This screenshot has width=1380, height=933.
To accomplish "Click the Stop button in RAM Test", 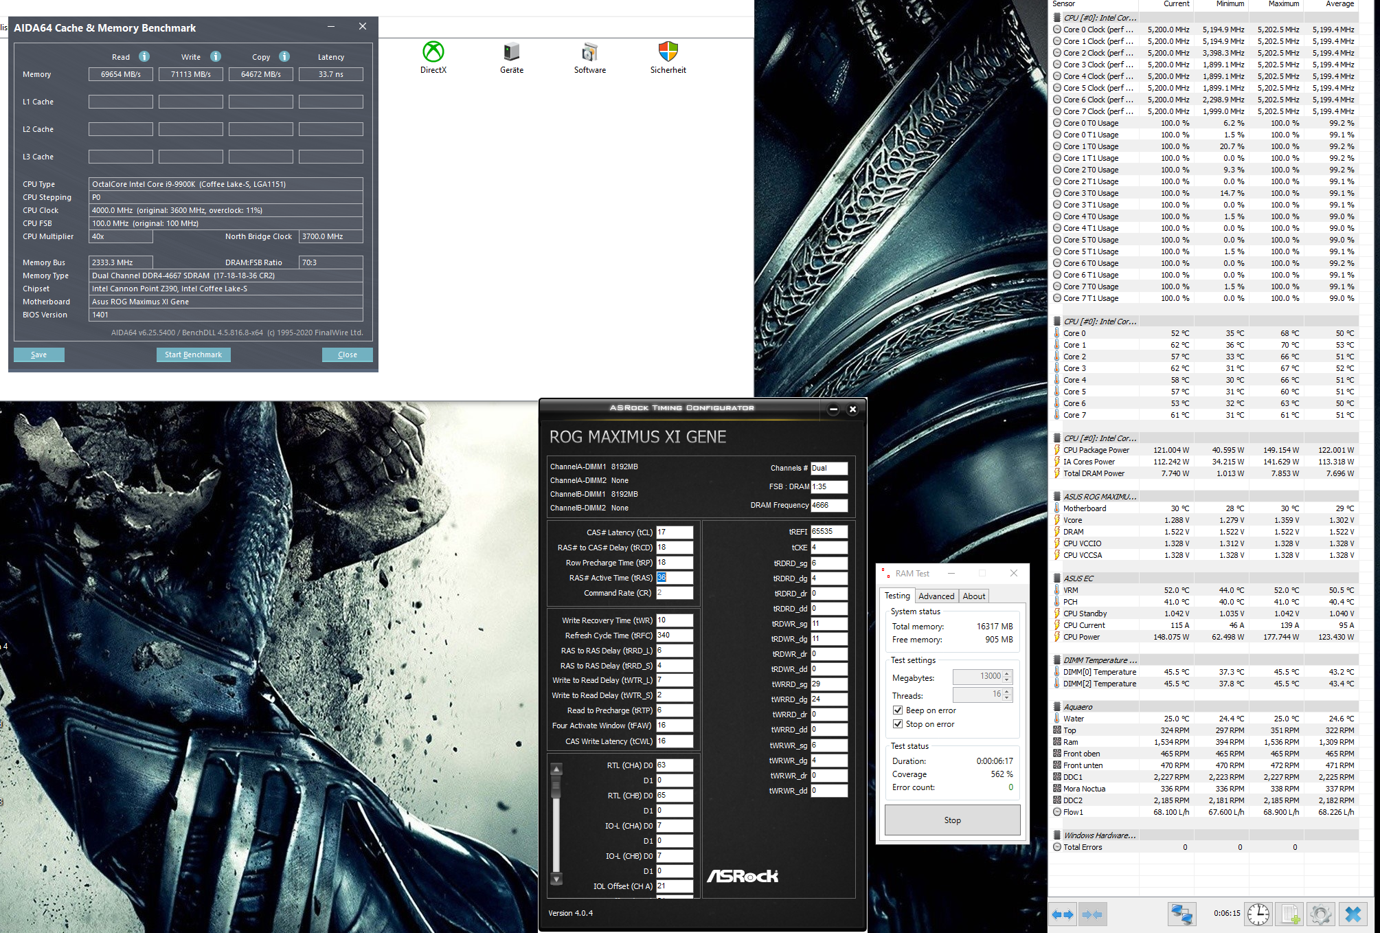I will 952,820.
